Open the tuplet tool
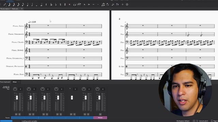Viewport: 218px width, 122px height. tap(103, 4)
